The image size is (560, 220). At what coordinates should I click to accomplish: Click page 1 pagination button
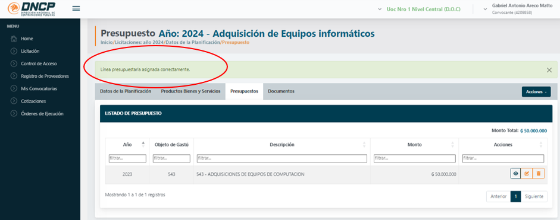(x=516, y=196)
